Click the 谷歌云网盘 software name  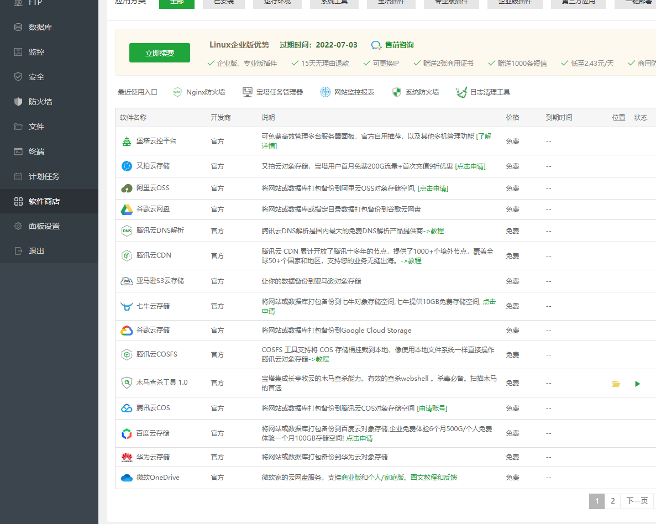tap(153, 209)
